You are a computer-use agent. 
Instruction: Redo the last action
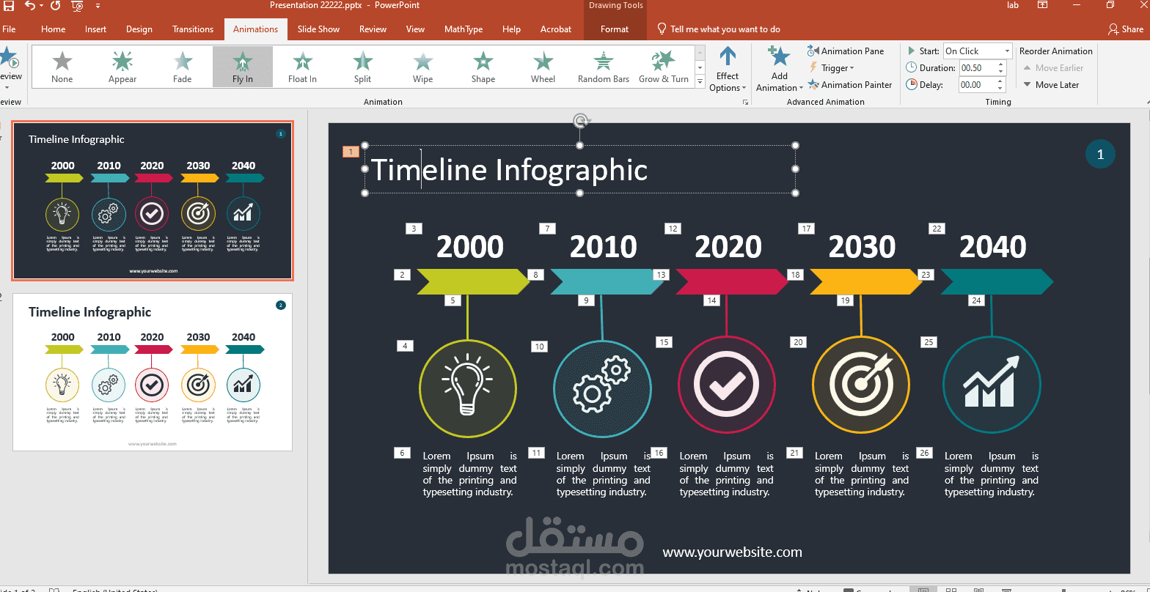56,6
